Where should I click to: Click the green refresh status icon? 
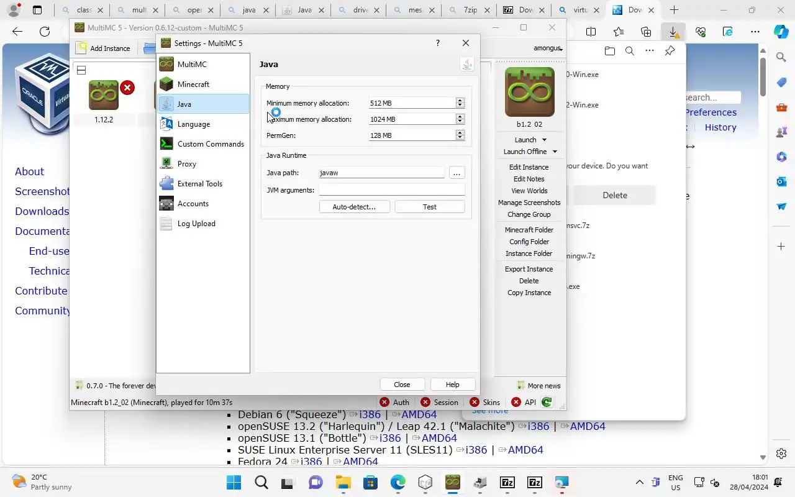[x=547, y=402]
